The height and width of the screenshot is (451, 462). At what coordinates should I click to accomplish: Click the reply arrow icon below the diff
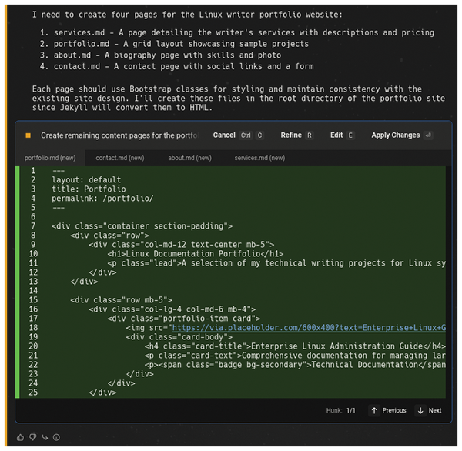pyautogui.click(x=45, y=437)
